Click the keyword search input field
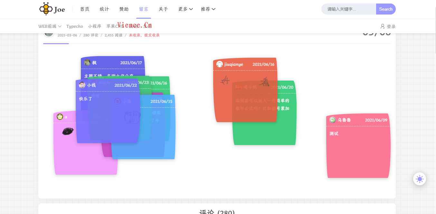This screenshot has width=436, height=214. [348, 9]
